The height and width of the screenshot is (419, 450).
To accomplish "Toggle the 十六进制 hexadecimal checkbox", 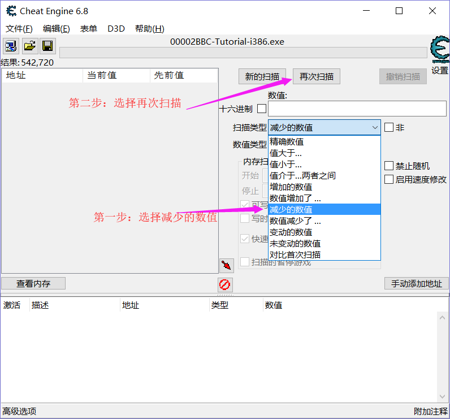I will 261,109.
